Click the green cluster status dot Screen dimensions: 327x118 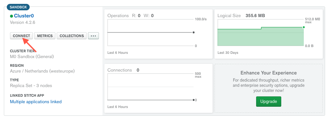point(12,16)
